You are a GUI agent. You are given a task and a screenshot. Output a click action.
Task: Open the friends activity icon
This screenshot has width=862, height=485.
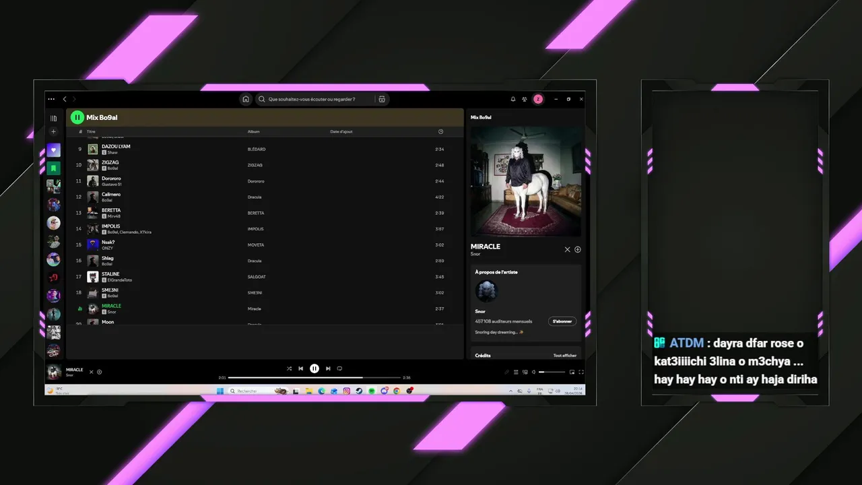tap(525, 99)
